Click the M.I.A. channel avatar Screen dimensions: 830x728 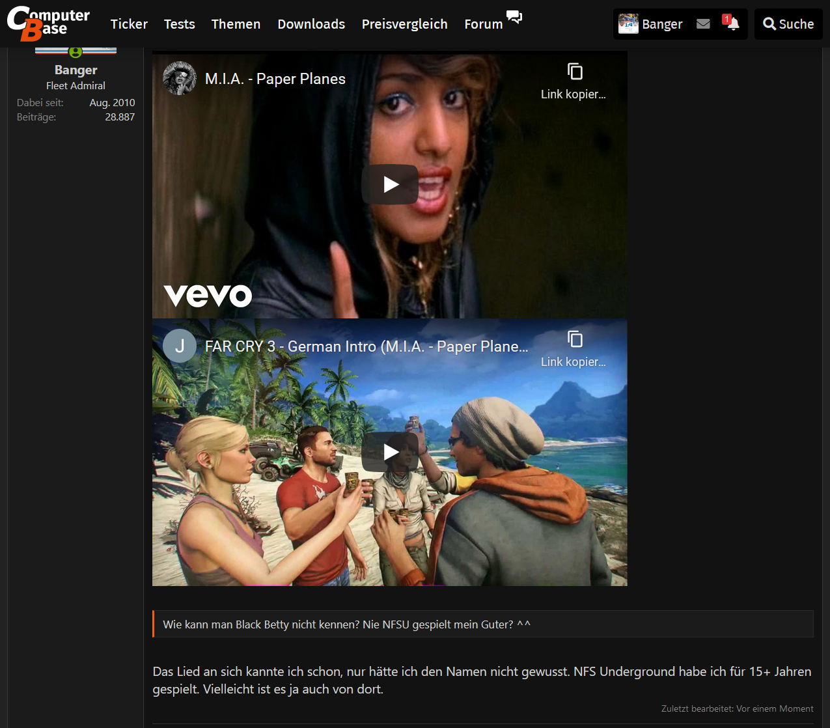180,78
